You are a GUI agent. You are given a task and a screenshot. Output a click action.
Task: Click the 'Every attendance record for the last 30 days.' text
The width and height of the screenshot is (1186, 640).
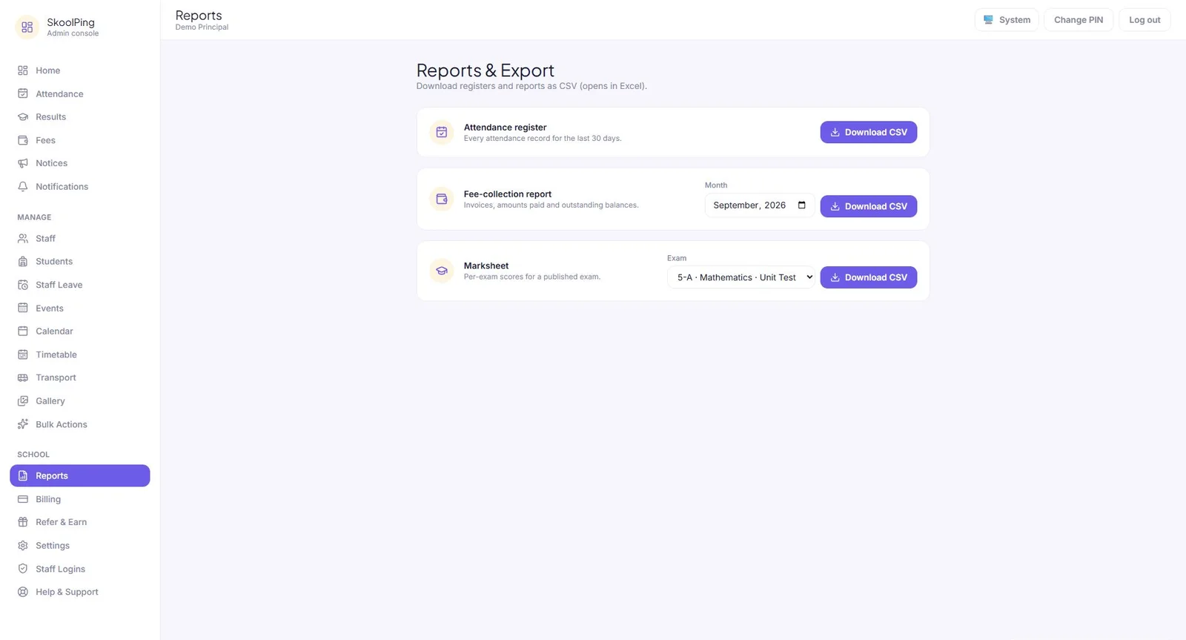pyautogui.click(x=543, y=139)
